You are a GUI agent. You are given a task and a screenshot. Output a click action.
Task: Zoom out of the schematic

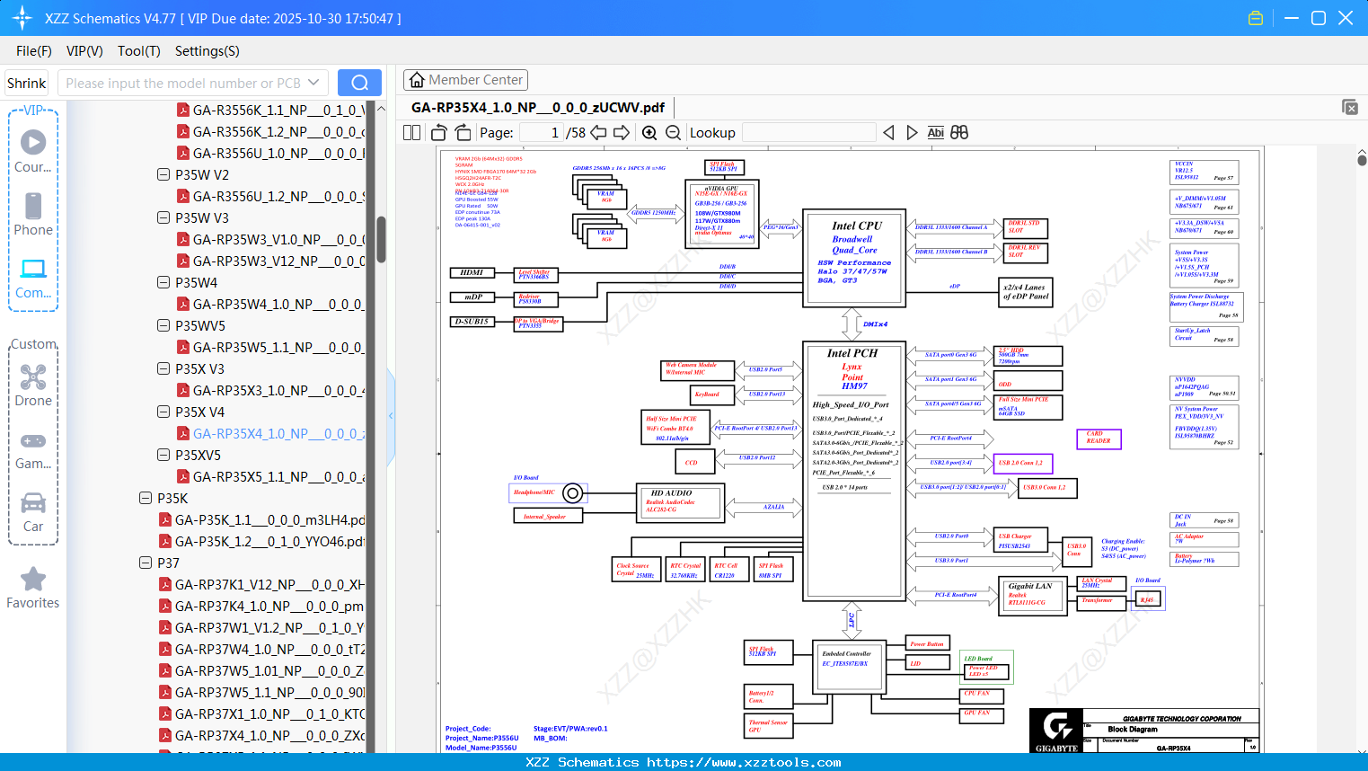click(x=674, y=132)
